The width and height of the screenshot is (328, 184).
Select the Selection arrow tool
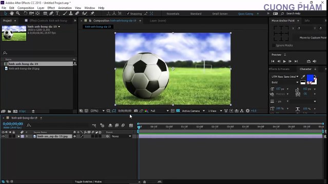click(x=6, y=13)
